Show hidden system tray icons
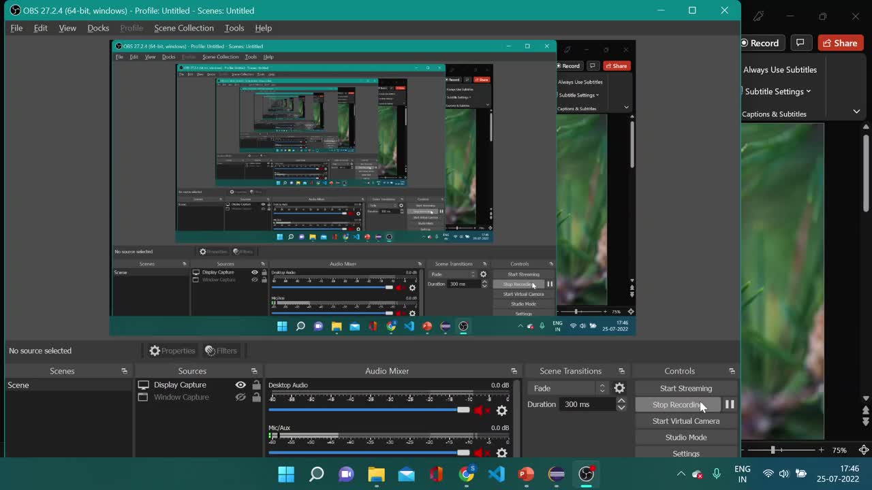 coord(681,474)
